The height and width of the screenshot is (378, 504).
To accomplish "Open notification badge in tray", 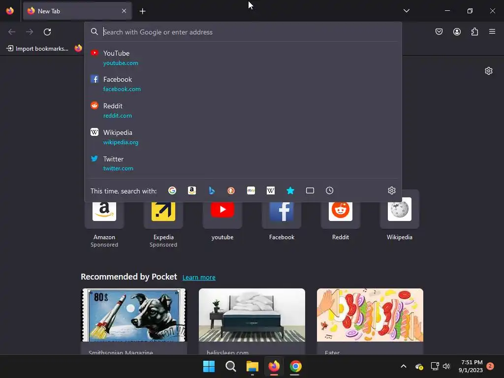I will [x=490, y=366].
